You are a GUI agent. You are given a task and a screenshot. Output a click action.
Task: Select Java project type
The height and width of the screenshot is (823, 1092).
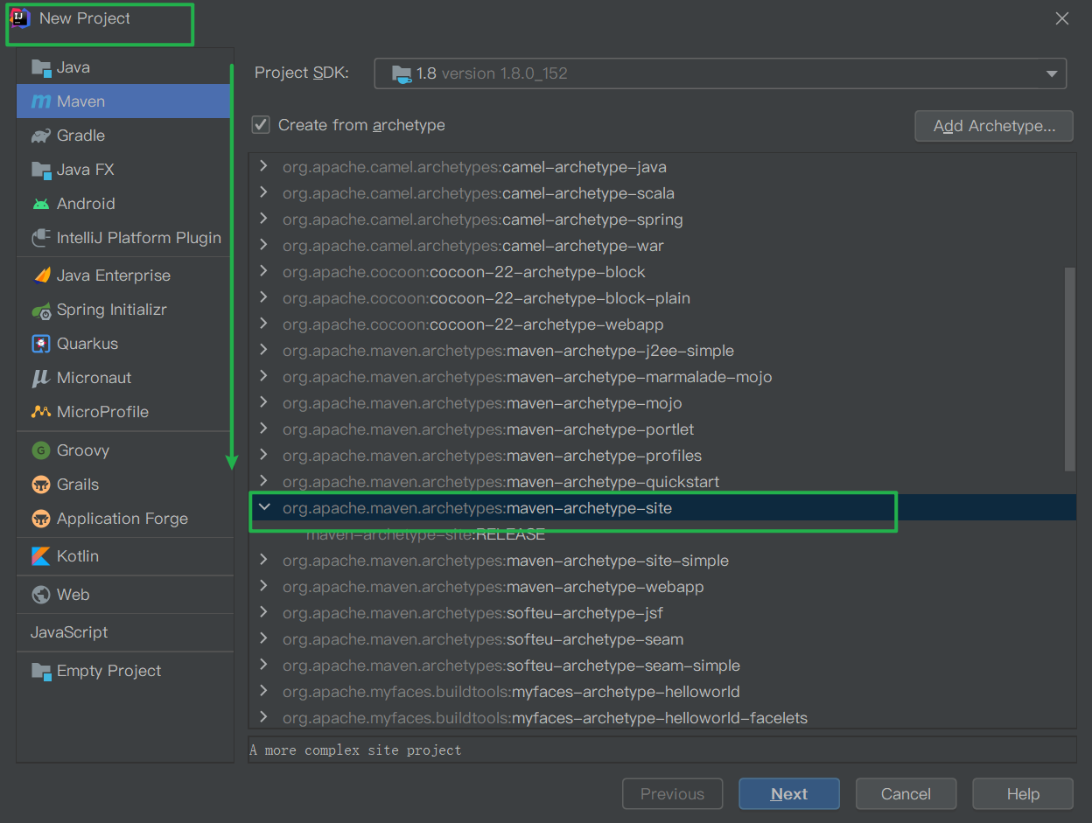pos(123,67)
